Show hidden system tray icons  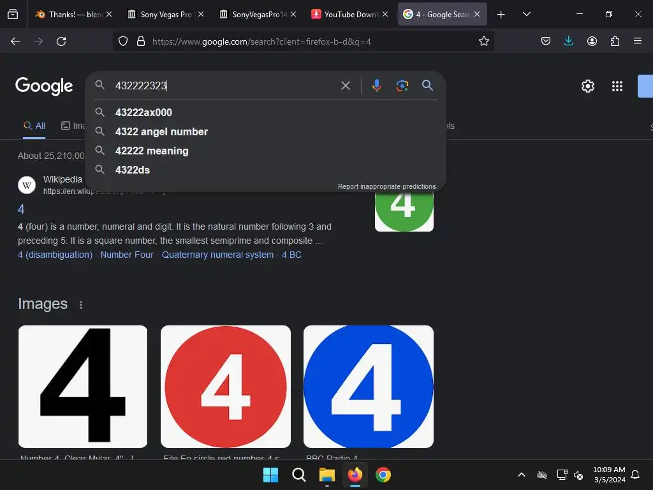point(522,475)
